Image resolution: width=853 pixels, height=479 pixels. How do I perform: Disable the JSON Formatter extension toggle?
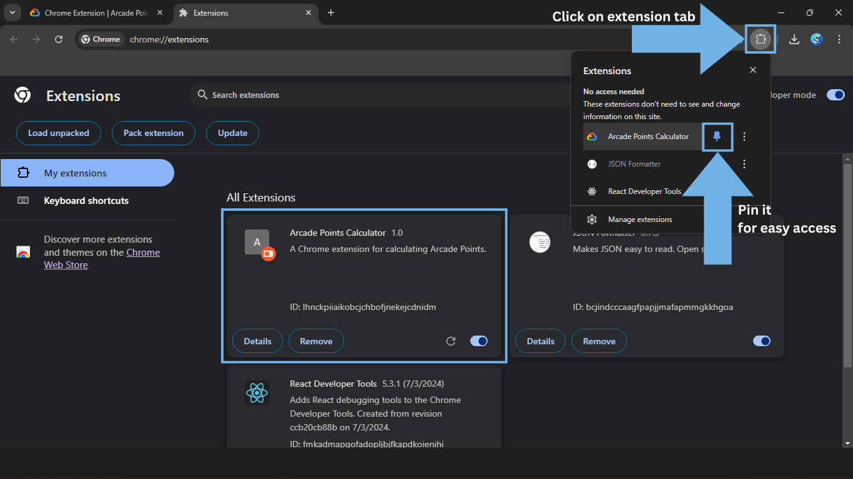[x=762, y=341]
